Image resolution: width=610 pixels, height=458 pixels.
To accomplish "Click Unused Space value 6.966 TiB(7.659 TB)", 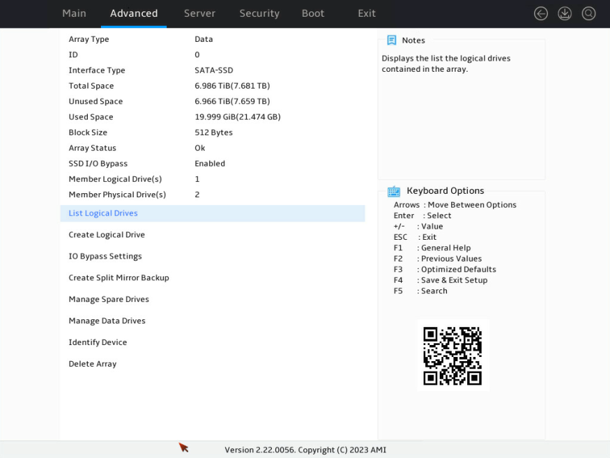I will (x=232, y=101).
